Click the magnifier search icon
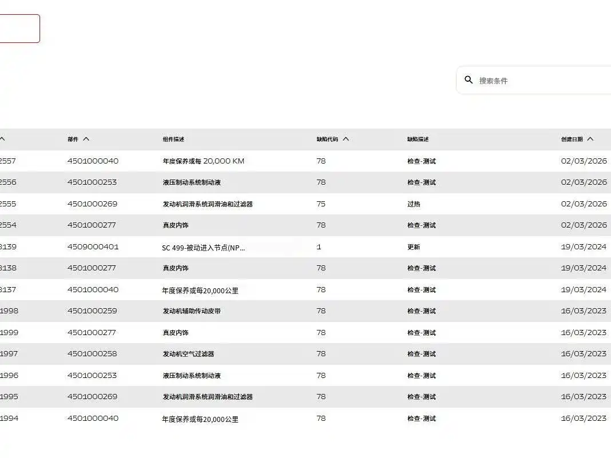The image size is (611, 458). point(469,80)
